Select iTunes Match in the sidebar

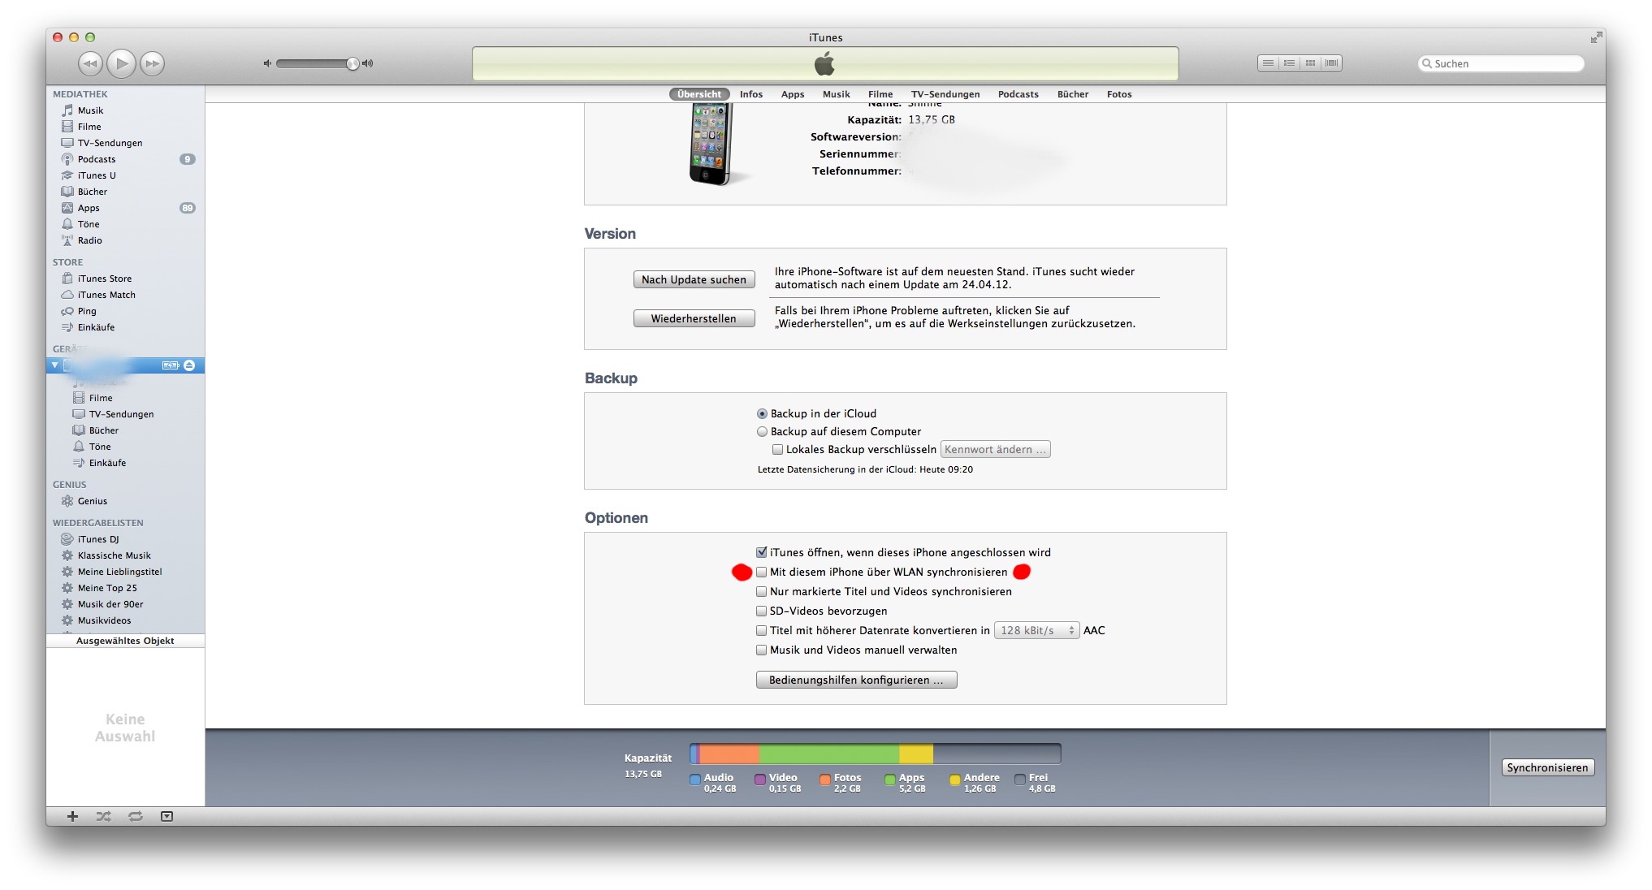pyautogui.click(x=106, y=295)
